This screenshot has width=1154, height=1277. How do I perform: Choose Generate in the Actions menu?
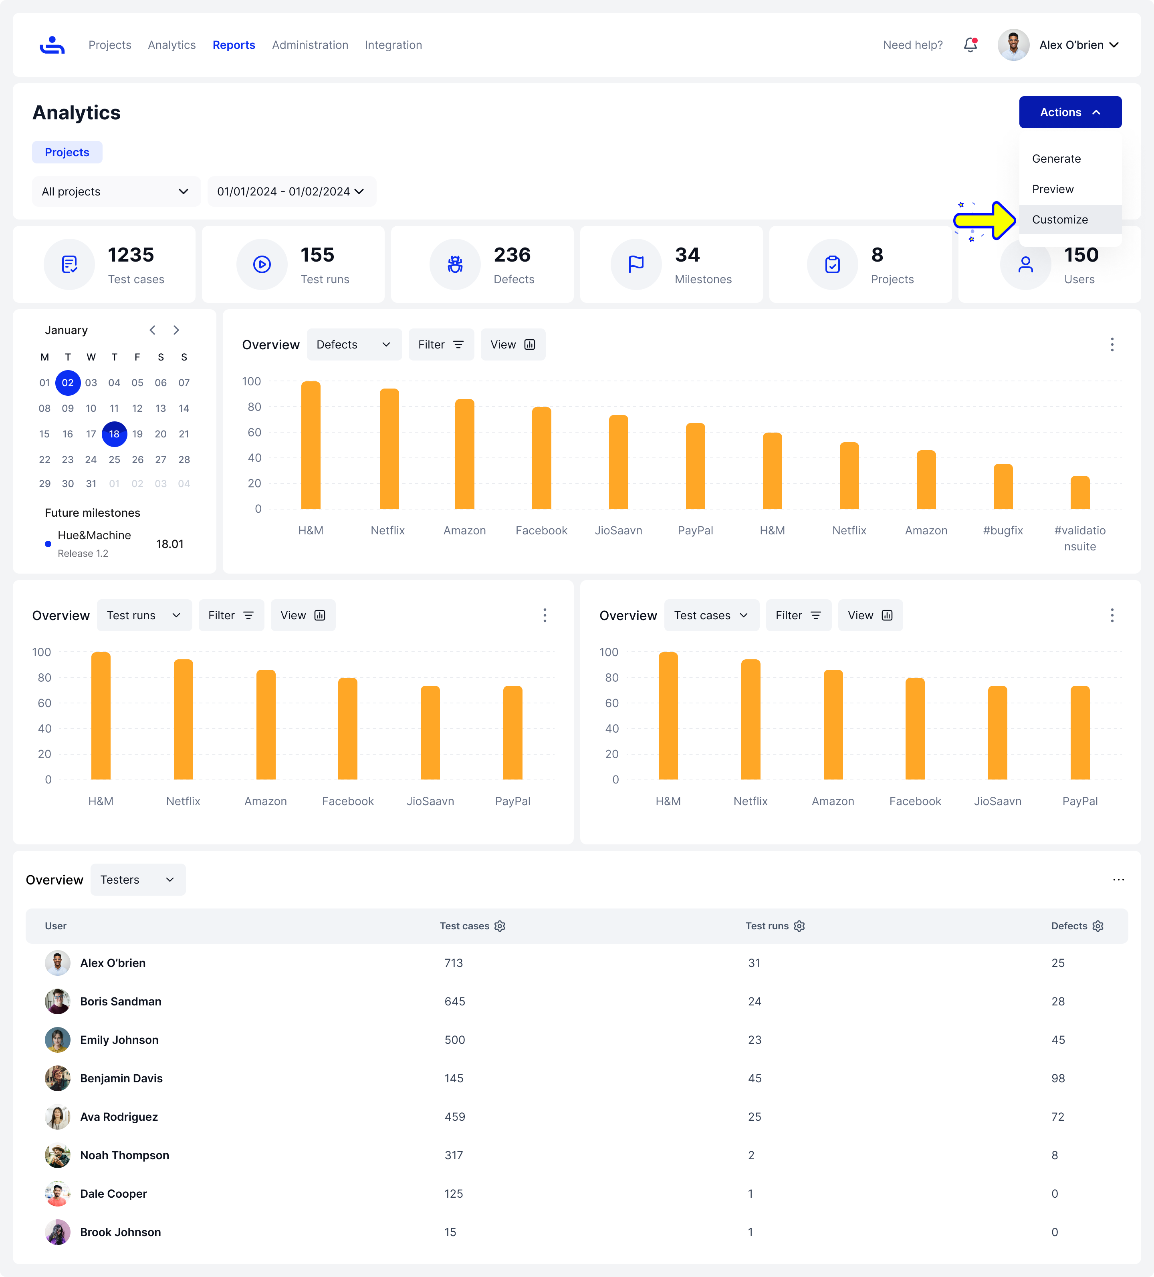tap(1056, 159)
